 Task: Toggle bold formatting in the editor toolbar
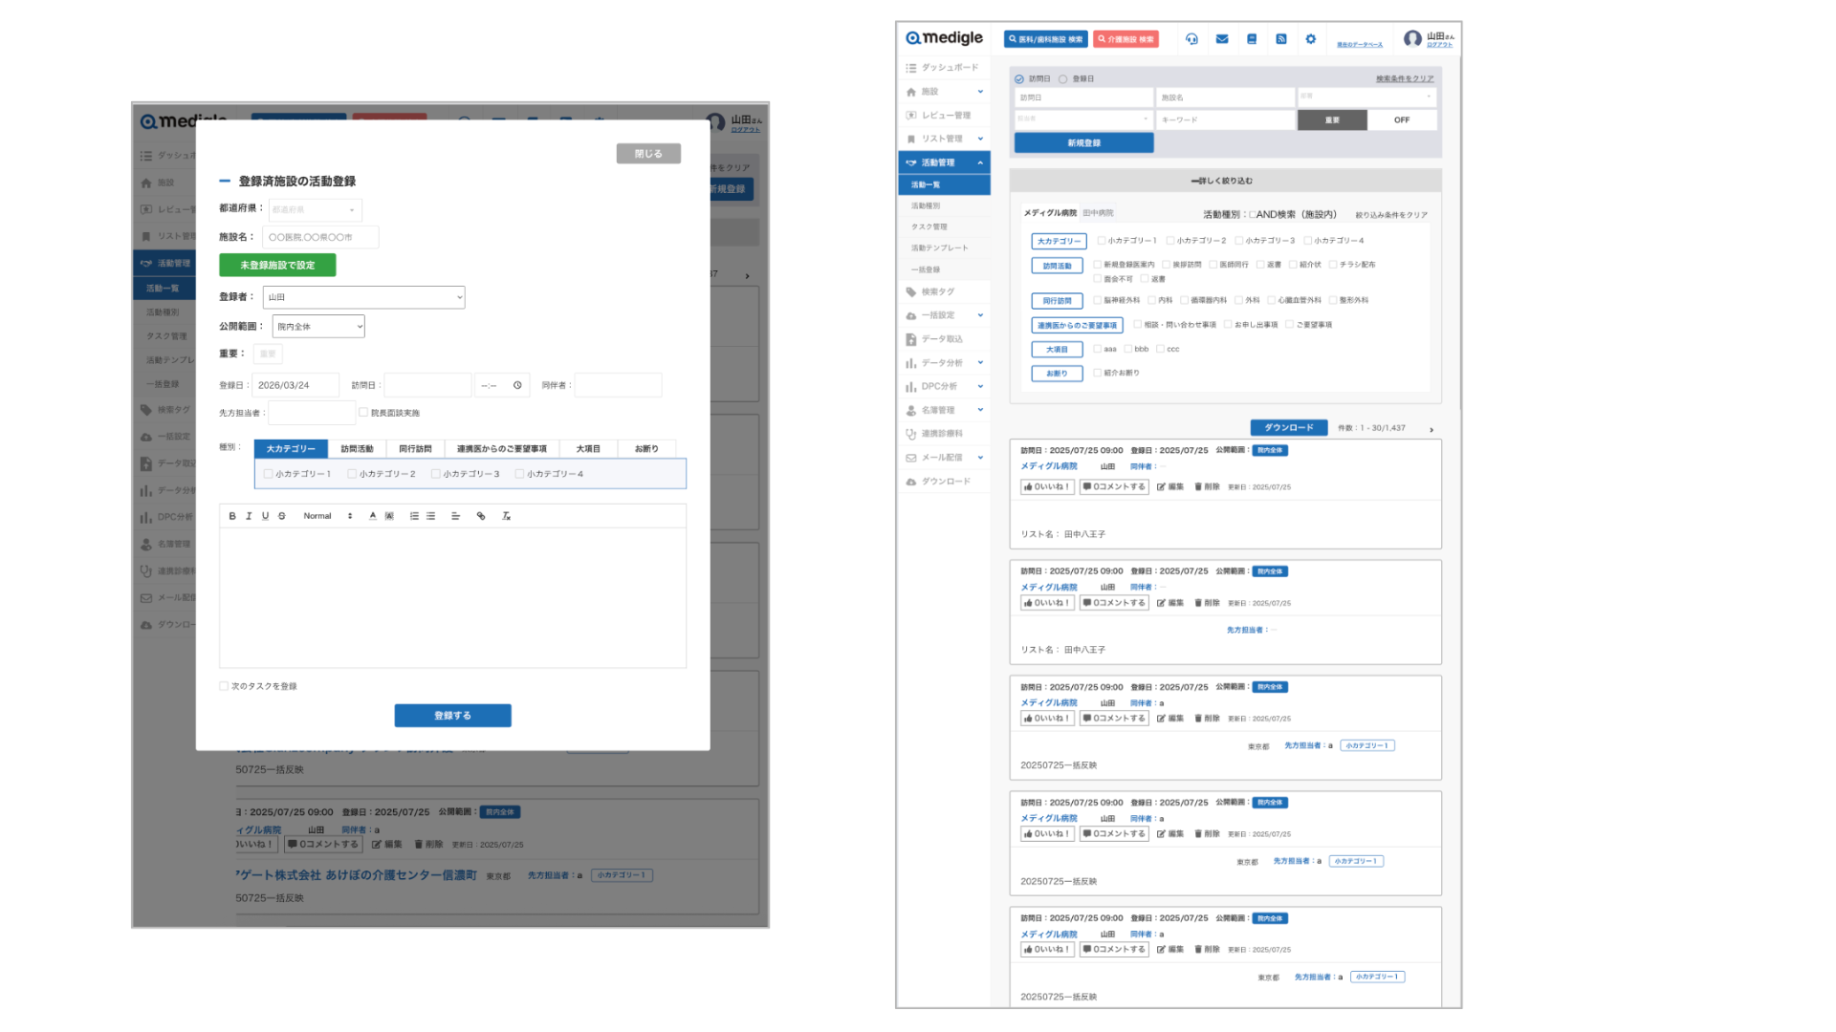point(232,516)
